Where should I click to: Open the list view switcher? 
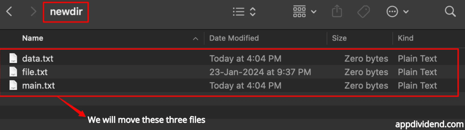tap(244, 12)
